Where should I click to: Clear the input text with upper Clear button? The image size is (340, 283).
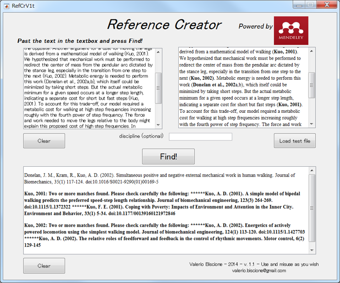[x=44, y=141]
